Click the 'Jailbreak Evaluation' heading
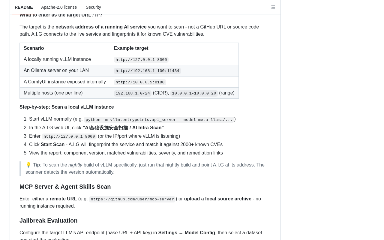 point(49,220)
